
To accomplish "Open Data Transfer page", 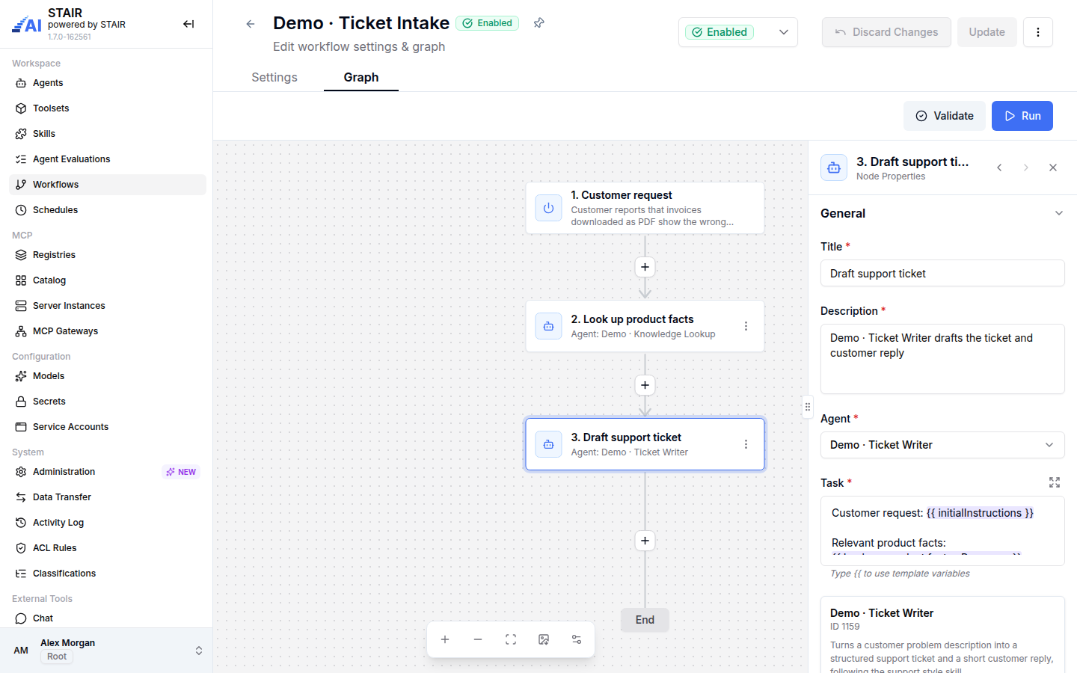I will point(108,497).
